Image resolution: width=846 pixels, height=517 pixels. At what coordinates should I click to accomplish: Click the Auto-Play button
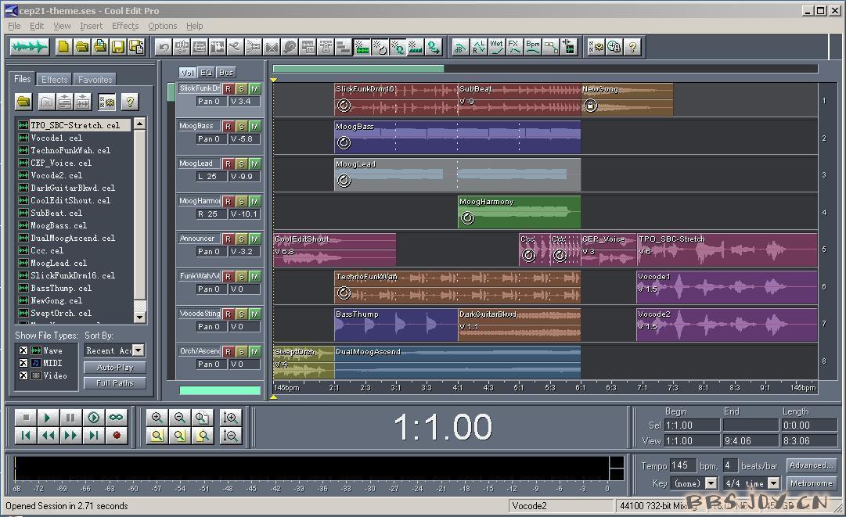pyautogui.click(x=115, y=367)
